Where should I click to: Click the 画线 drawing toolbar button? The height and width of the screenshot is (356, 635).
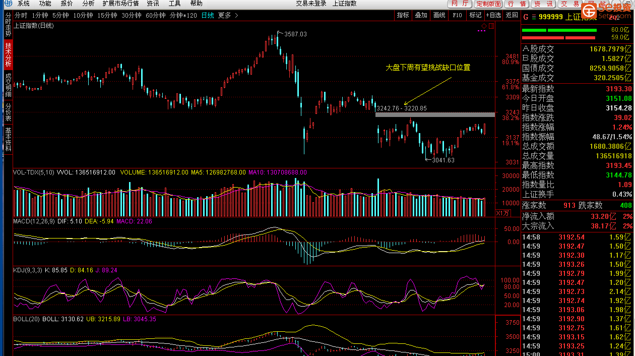tap(439, 15)
